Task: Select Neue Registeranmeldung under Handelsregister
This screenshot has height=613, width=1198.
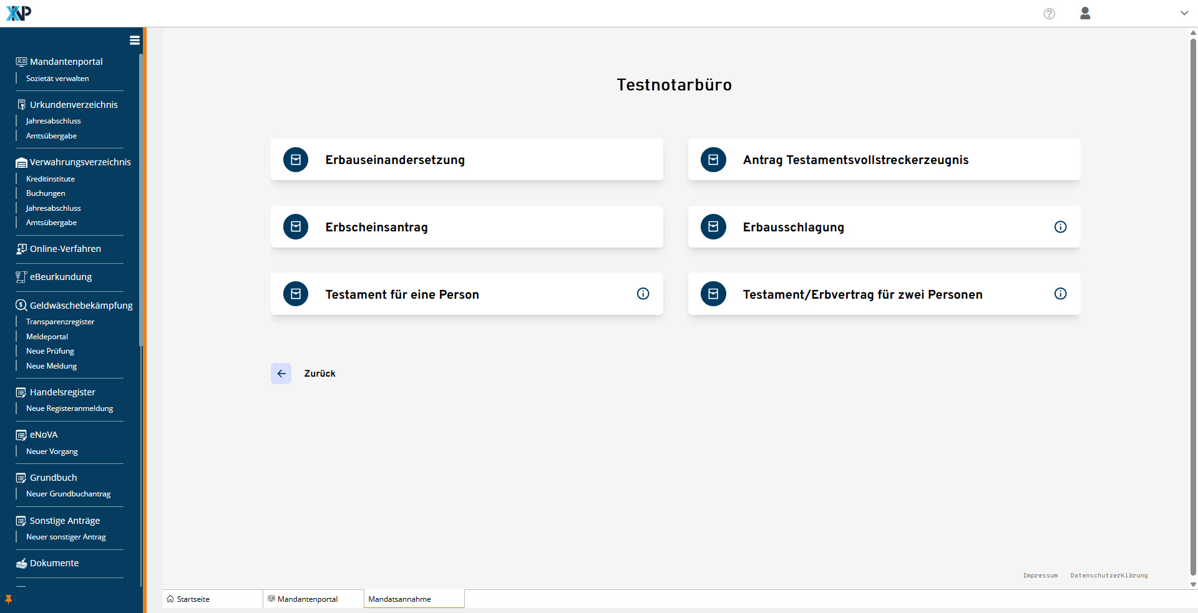Action: [69, 408]
